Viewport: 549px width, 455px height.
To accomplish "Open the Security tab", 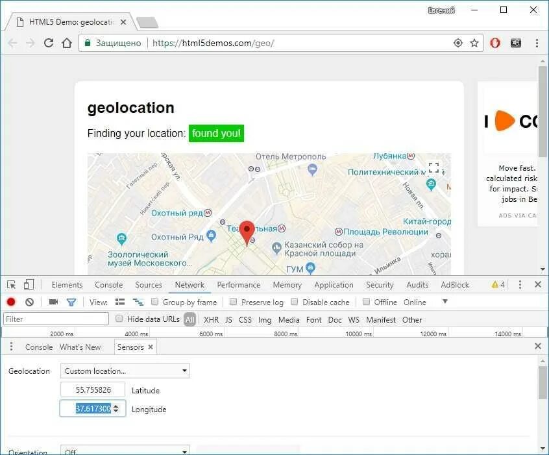I will (x=380, y=285).
